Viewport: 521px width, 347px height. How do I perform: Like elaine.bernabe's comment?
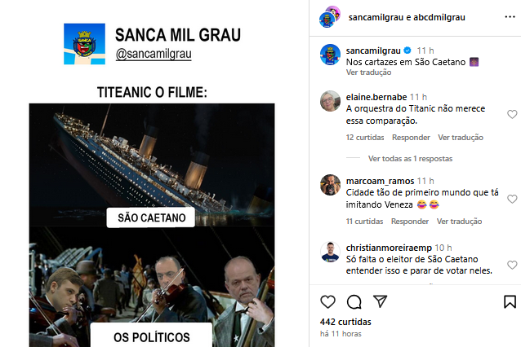[512, 114]
